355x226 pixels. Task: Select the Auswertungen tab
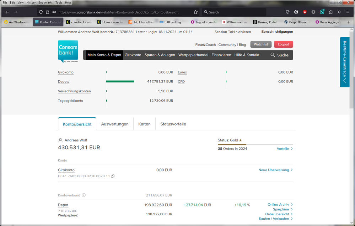click(115, 124)
